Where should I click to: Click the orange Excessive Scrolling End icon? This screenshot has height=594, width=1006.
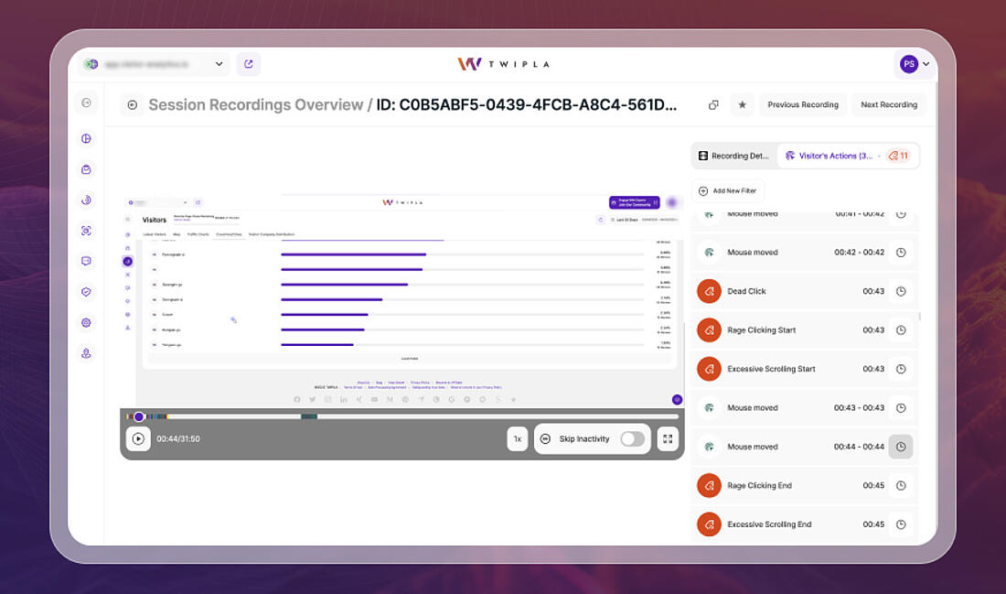pos(709,524)
